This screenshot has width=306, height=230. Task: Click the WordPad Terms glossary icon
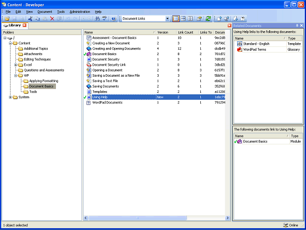point(240,50)
